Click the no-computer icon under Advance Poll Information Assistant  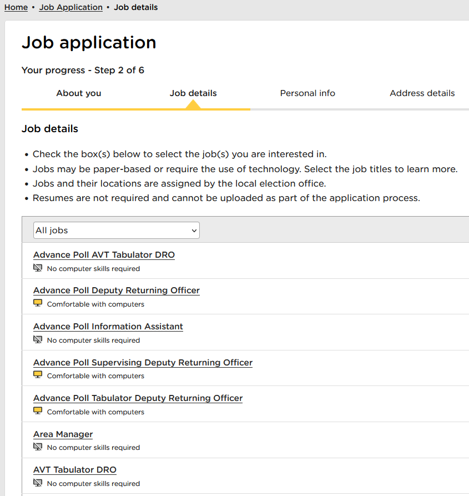click(38, 340)
